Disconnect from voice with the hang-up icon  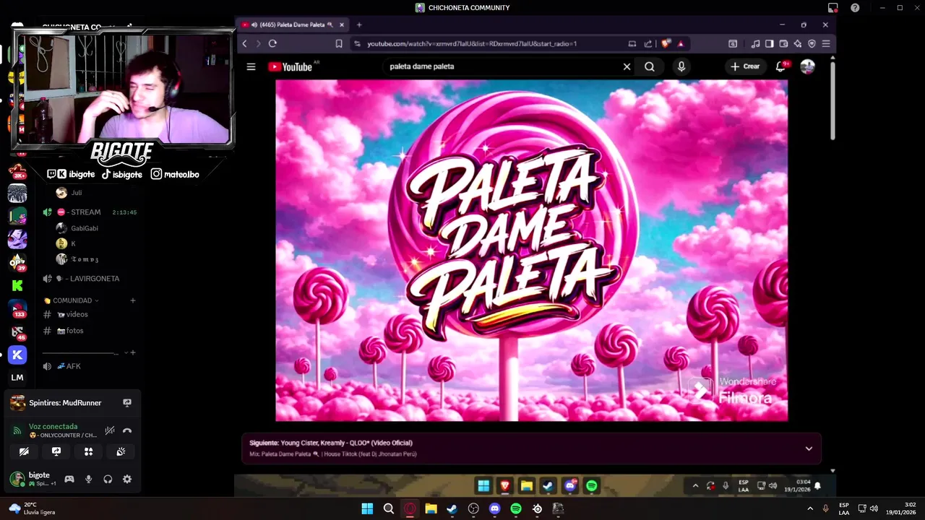pos(127,430)
